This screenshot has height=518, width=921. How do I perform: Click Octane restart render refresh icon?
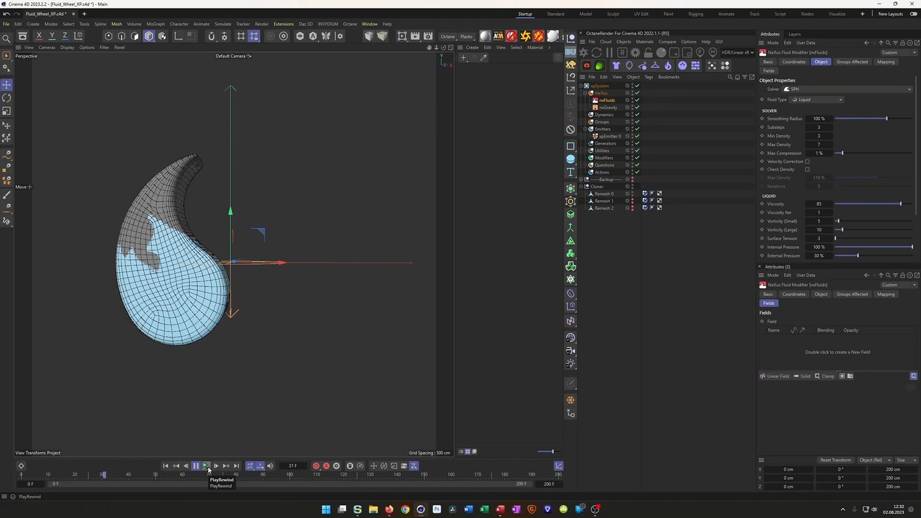(596, 52)
